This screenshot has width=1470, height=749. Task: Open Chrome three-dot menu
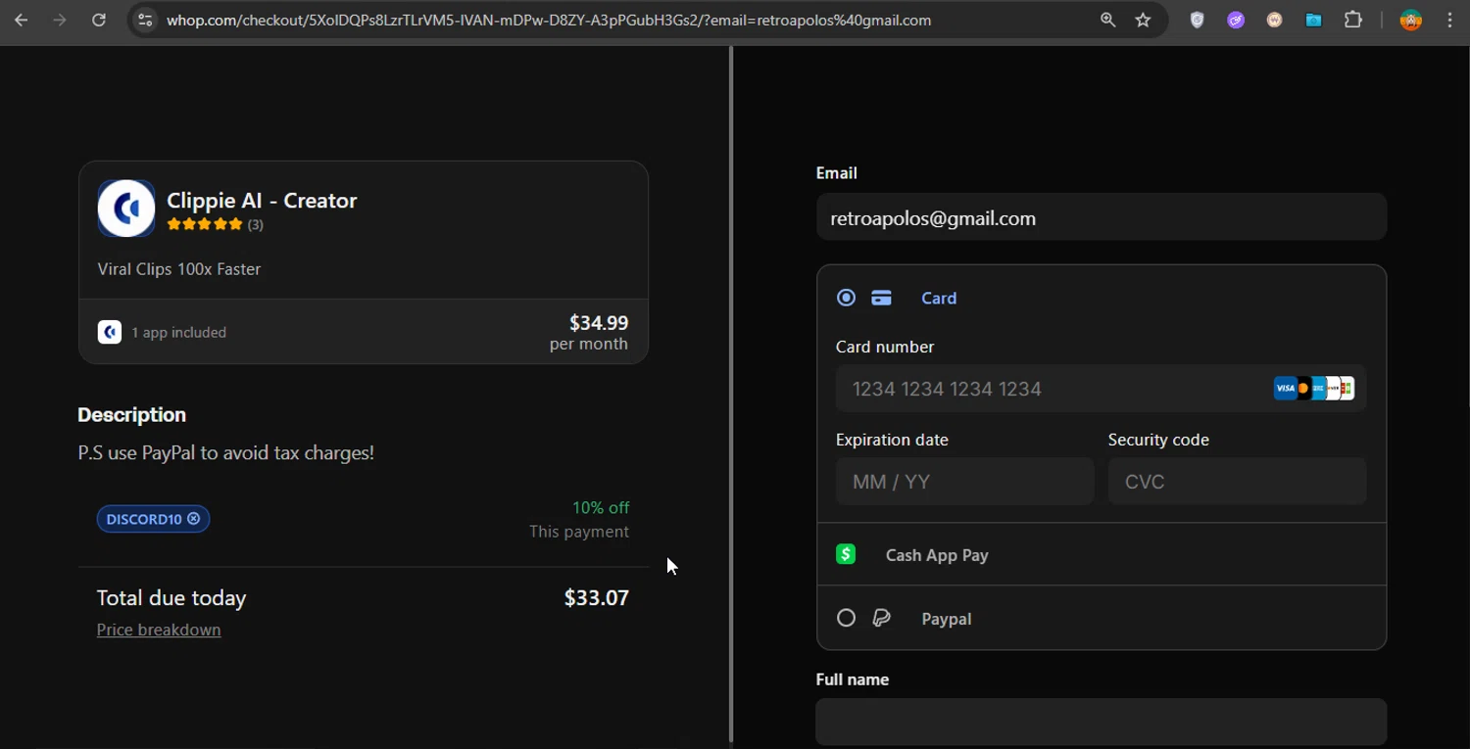[x=1449, y=20]
